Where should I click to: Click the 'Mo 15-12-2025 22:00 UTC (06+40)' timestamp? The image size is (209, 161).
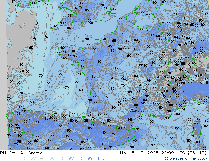(163, 153)
